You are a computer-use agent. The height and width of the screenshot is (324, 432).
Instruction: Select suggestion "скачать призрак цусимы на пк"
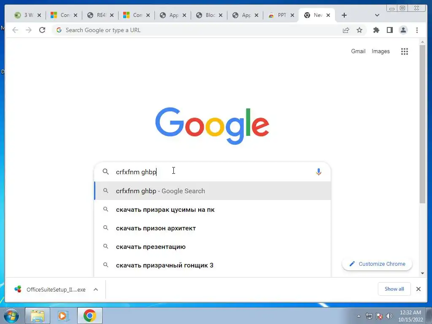pyautogui.click(x=213, y=209)
